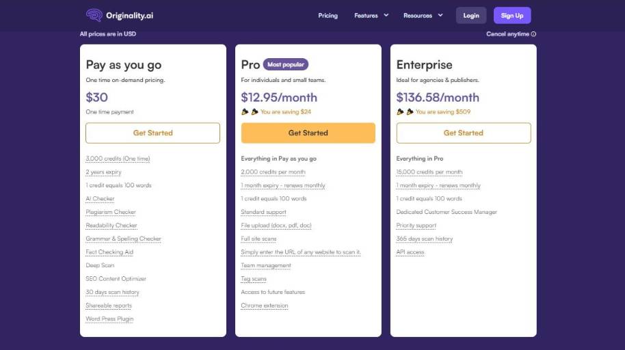Open the Features menu

pyautogui.click(x=366, y=15)
